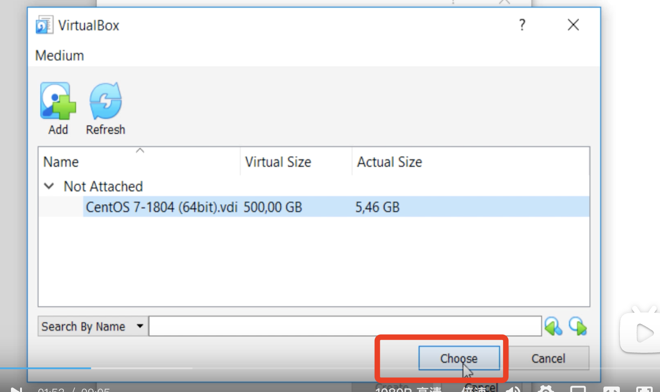Click the 5,46 GB actual size cell

click(x=377, y=207)
